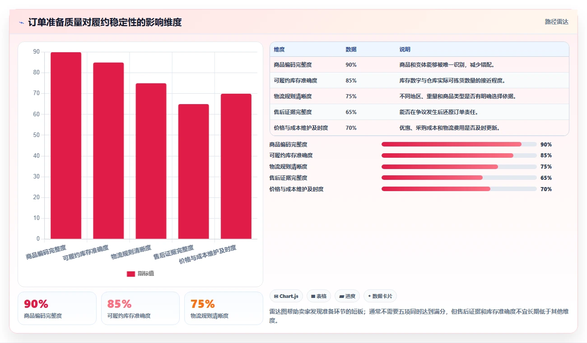Click the y-axis value 90
587x343 pixels.
36,52
